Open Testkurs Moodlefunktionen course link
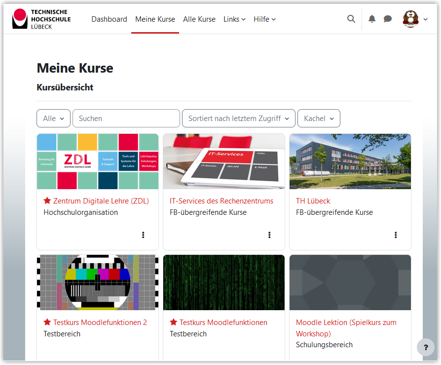This screenshot has height=365, width=441. coord(223,322)
